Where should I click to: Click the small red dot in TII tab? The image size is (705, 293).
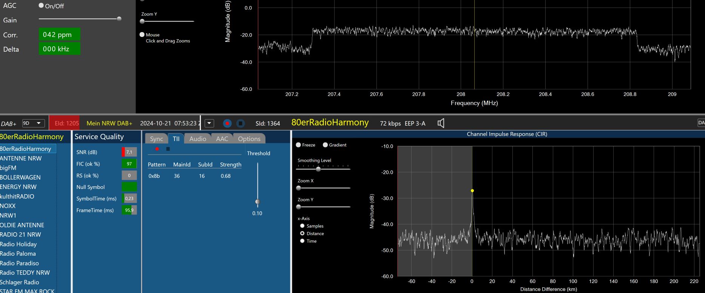[157, 149]
